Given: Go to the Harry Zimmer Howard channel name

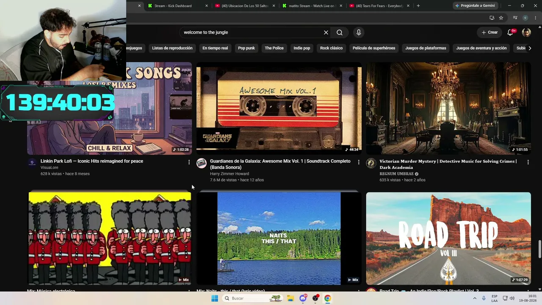Looking at the screenshot, I should pyautogui.click(x=230, y=174).
